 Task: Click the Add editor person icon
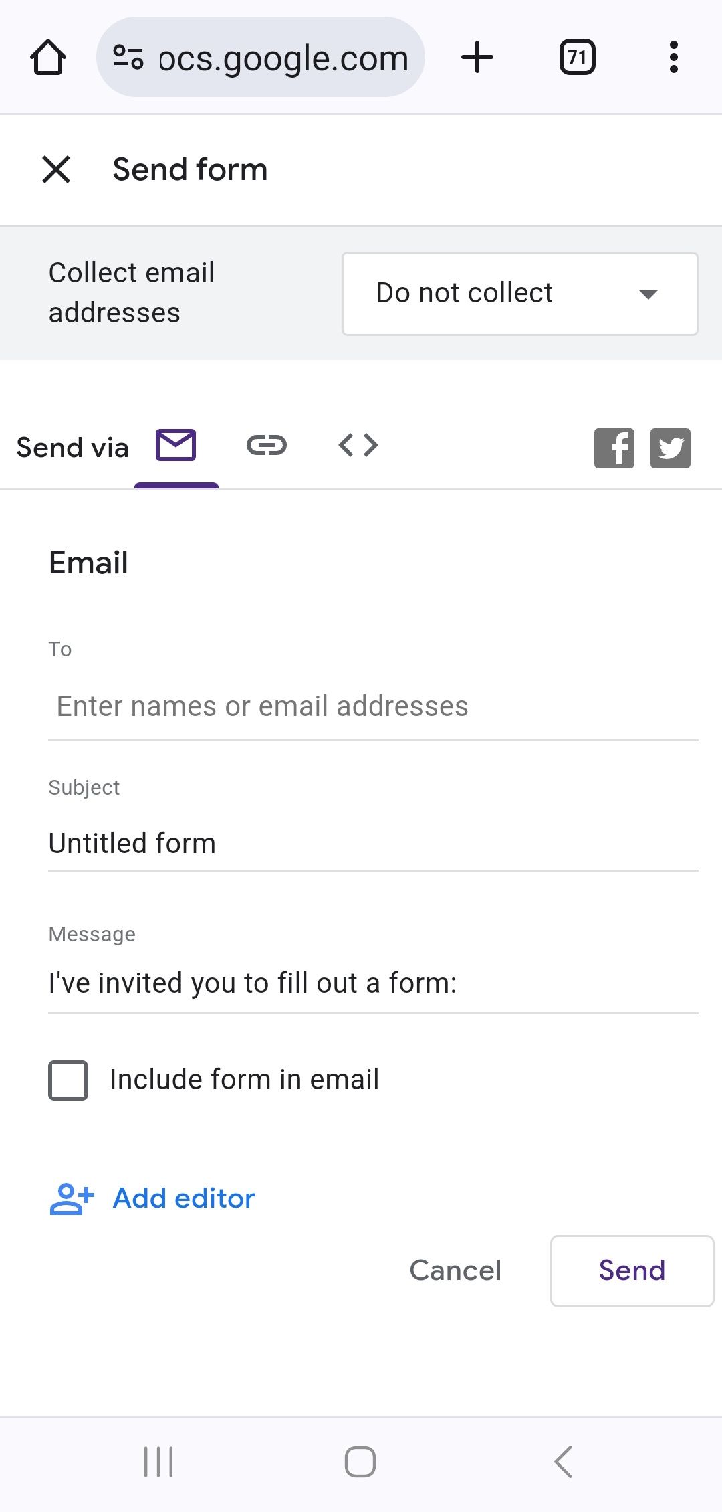[70, 1199]
